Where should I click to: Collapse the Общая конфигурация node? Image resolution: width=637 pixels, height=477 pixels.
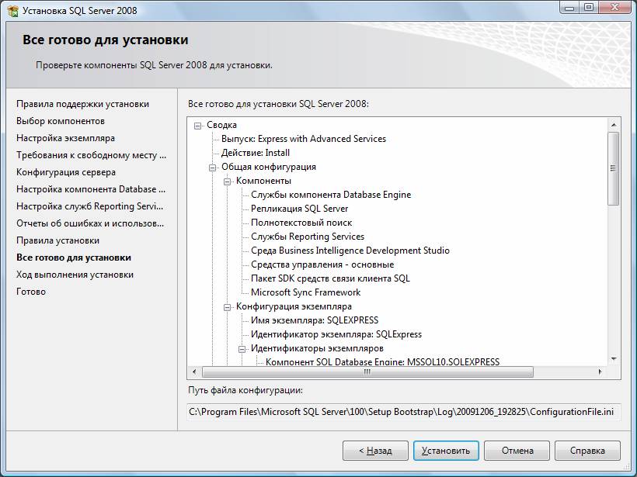click(x=214, y=167)
